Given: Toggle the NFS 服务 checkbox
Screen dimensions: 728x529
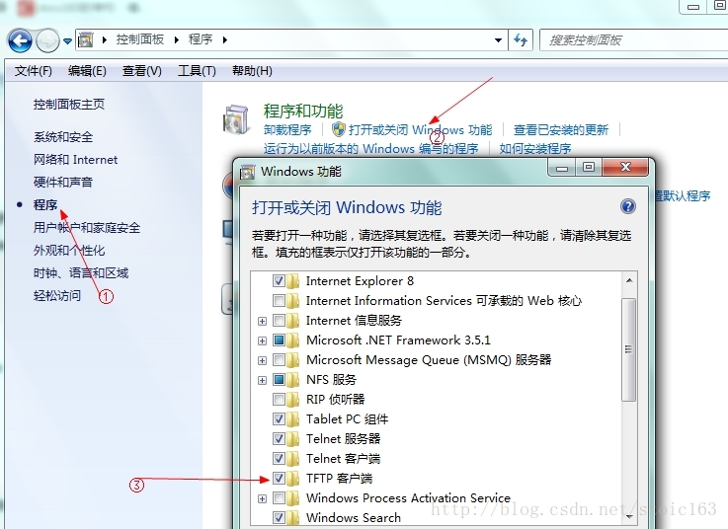Looking at the screenshot, I should [279, 380].
